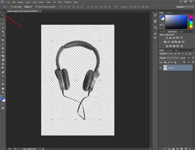Toggle the Auto-Select checkbox
The width and height of the screenshot is (195, 150).
12,7
